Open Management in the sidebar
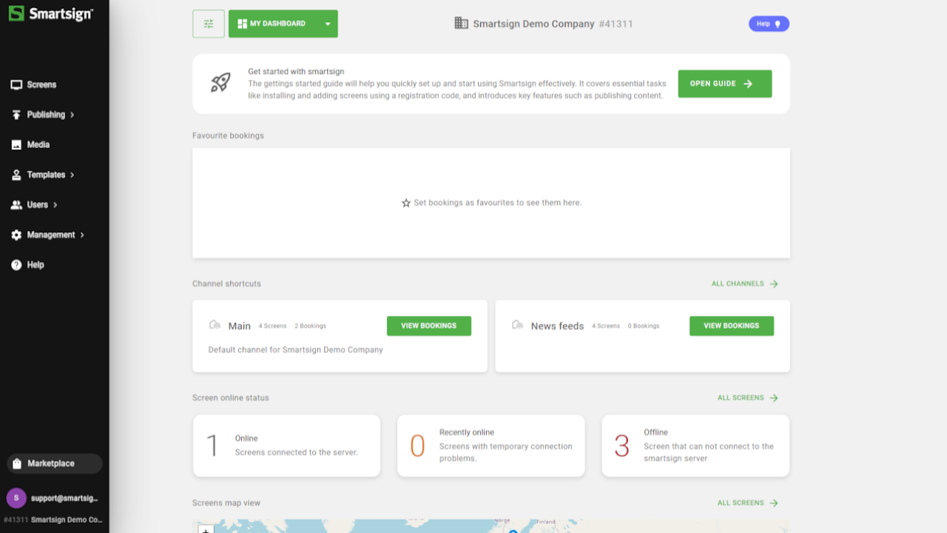The image size is (947, 533). 51,235
